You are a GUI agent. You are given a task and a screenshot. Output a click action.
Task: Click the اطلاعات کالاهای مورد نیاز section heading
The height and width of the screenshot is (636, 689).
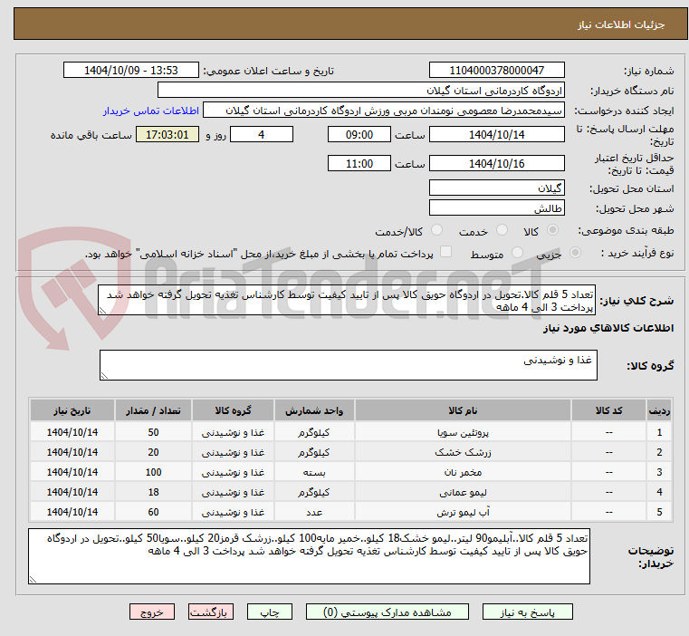pos(608,328)
